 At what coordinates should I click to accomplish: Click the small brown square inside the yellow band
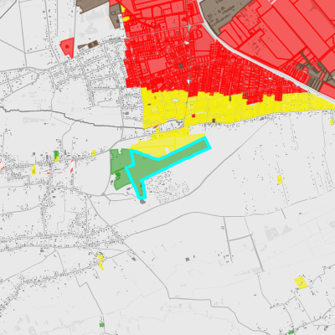click(214, 121)
